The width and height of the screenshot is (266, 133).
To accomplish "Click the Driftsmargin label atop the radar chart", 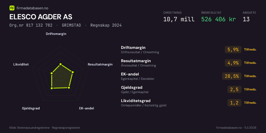I will (x=56, y=34).
